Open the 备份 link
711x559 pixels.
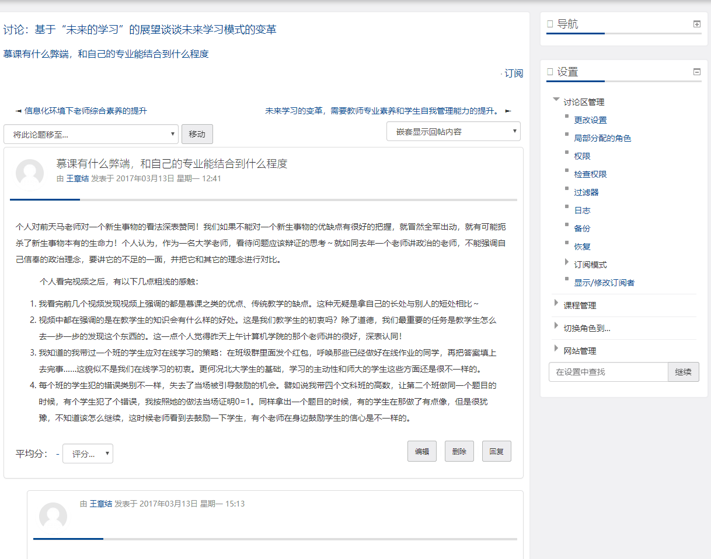pyautogui.click(x=582, y=228)
